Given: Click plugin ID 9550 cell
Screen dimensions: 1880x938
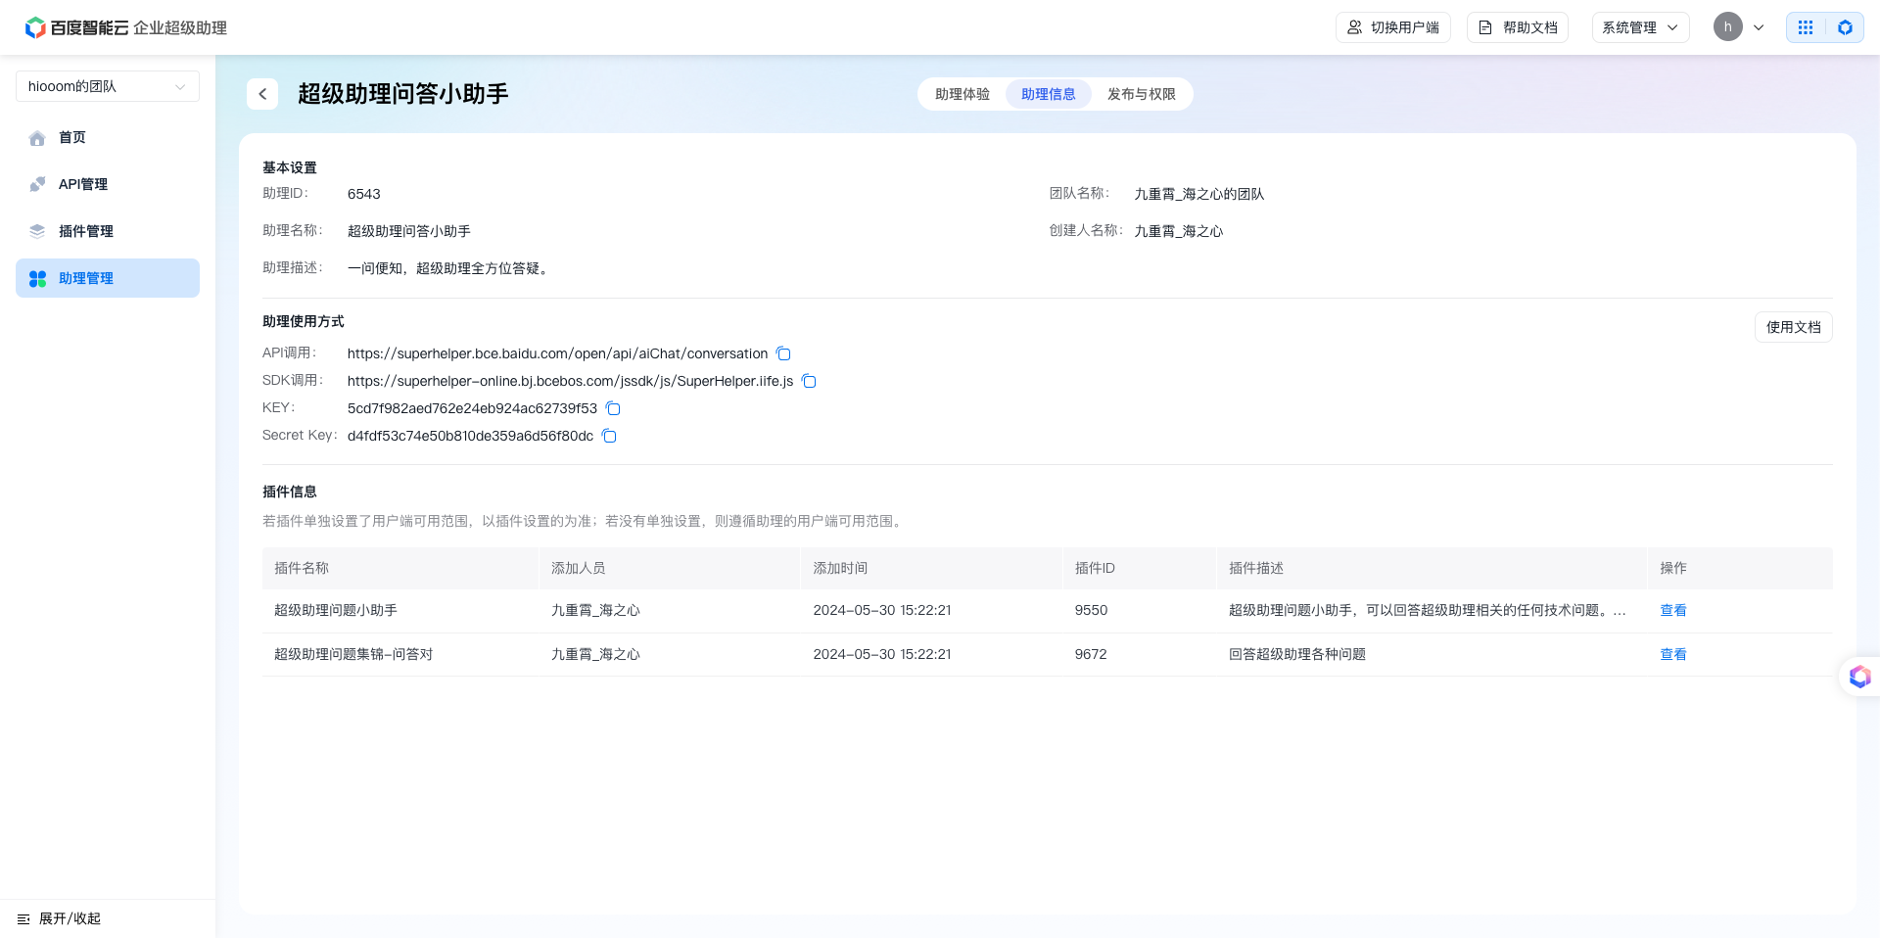Looking at the screenshot, I should [x=1091, y=610].
